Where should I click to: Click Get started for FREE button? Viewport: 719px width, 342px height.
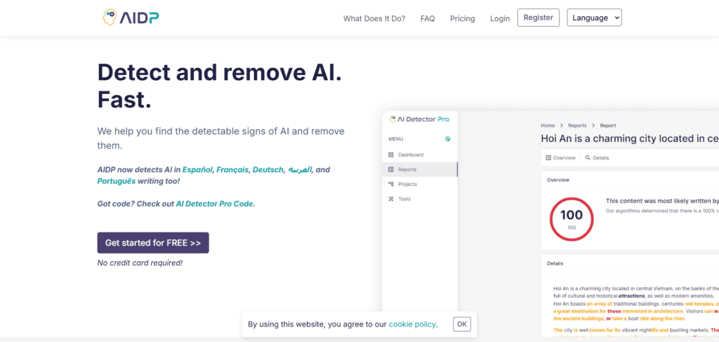point(153,242)
